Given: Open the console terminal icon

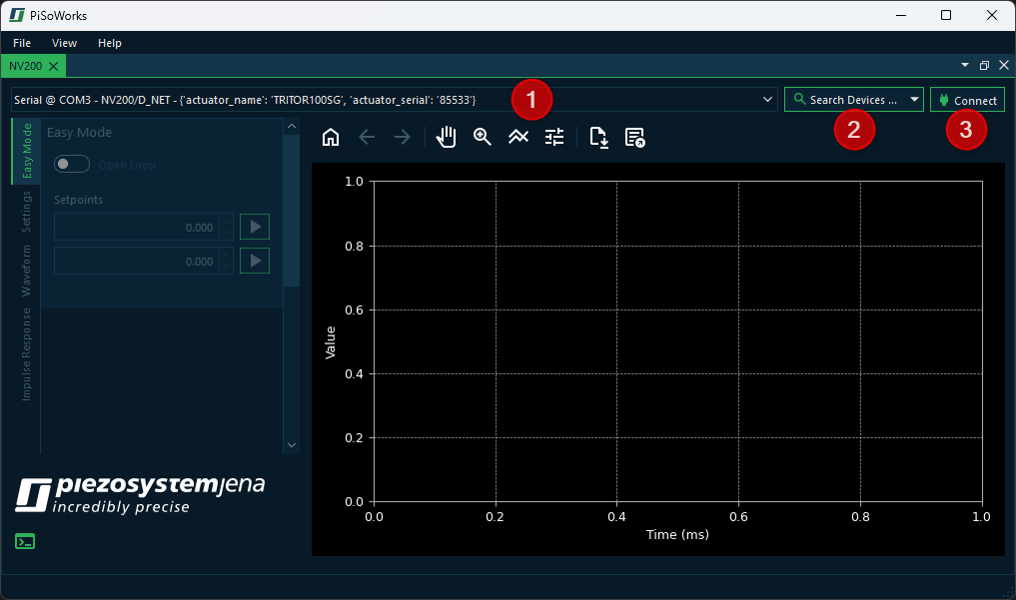Looking at the screenshot, I should [x=25, y=541].
